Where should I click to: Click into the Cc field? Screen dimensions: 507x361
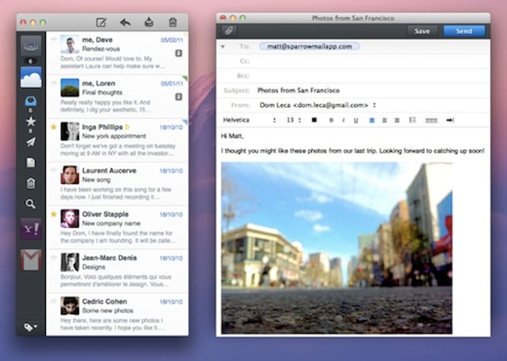click(x=371, y=61)
